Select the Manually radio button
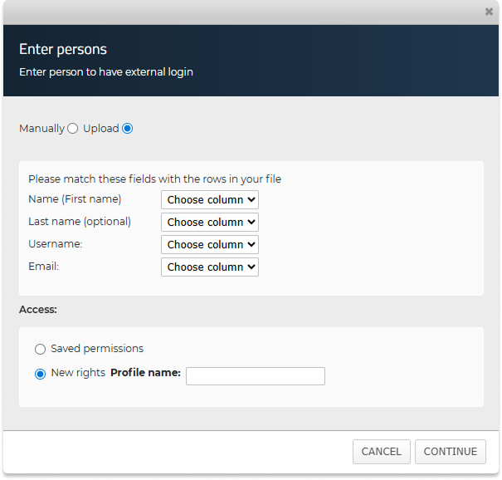Image resolution: width=502 pixels, height=480 pixels. [72, 129]
